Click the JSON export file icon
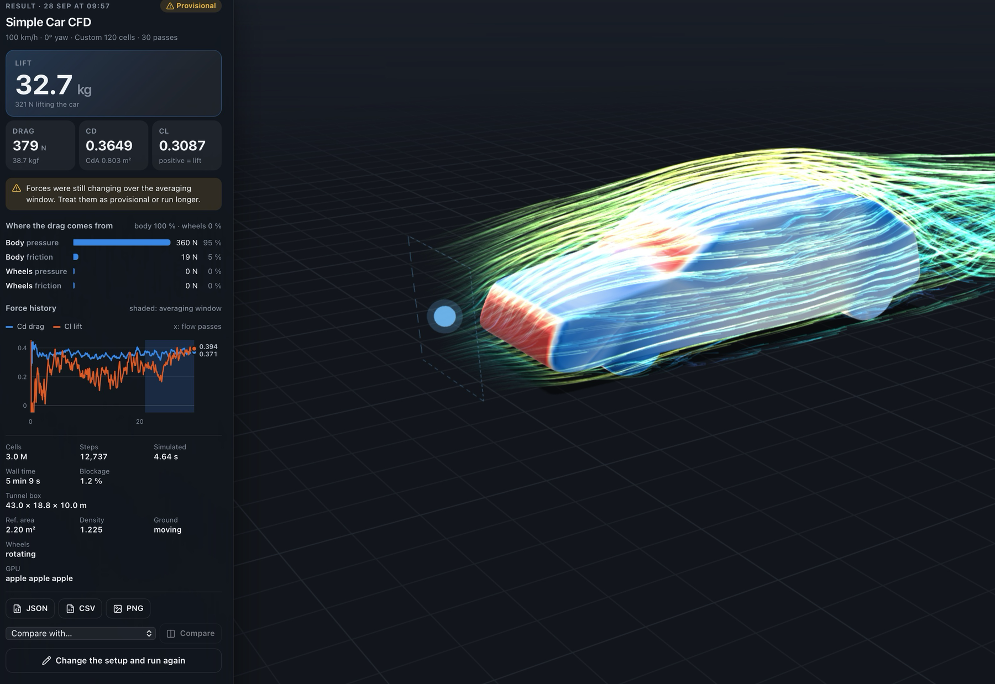Image resolution: width=995 pixels, height=684 pixels. point(17,608)
